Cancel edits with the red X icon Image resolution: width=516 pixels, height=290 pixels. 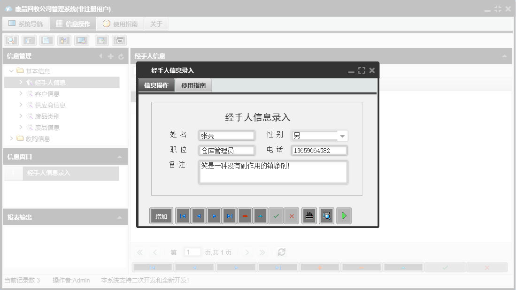click(292, 215)
